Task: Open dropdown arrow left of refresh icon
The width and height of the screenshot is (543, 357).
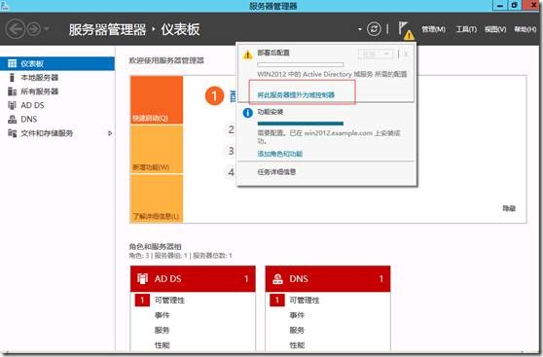Action: (x=360, y=29)
